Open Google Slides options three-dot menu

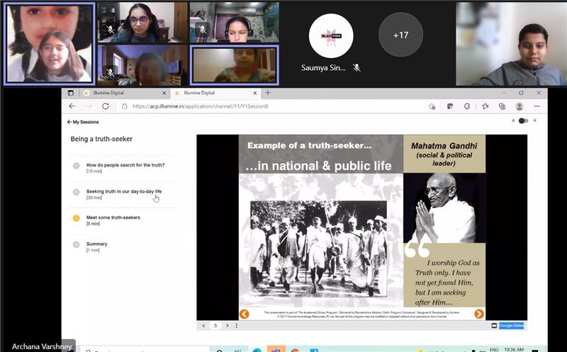pos(236,326)
